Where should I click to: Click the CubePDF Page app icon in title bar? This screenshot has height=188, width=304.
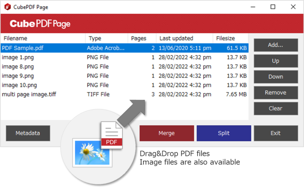[7, 7]
